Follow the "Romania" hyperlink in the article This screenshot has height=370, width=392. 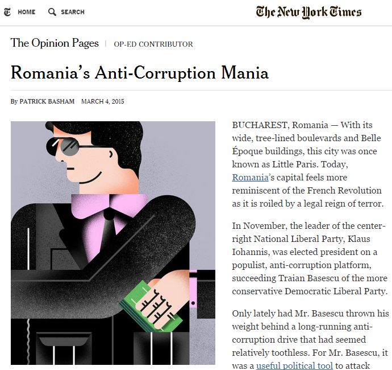250,178
